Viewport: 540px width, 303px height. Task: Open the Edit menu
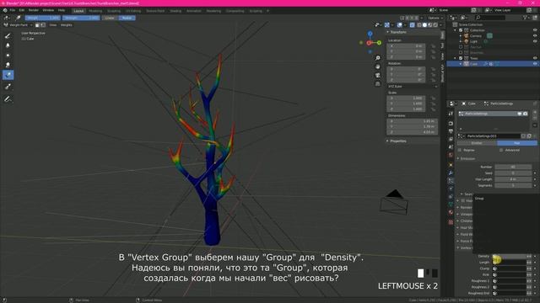click(22, 11)
